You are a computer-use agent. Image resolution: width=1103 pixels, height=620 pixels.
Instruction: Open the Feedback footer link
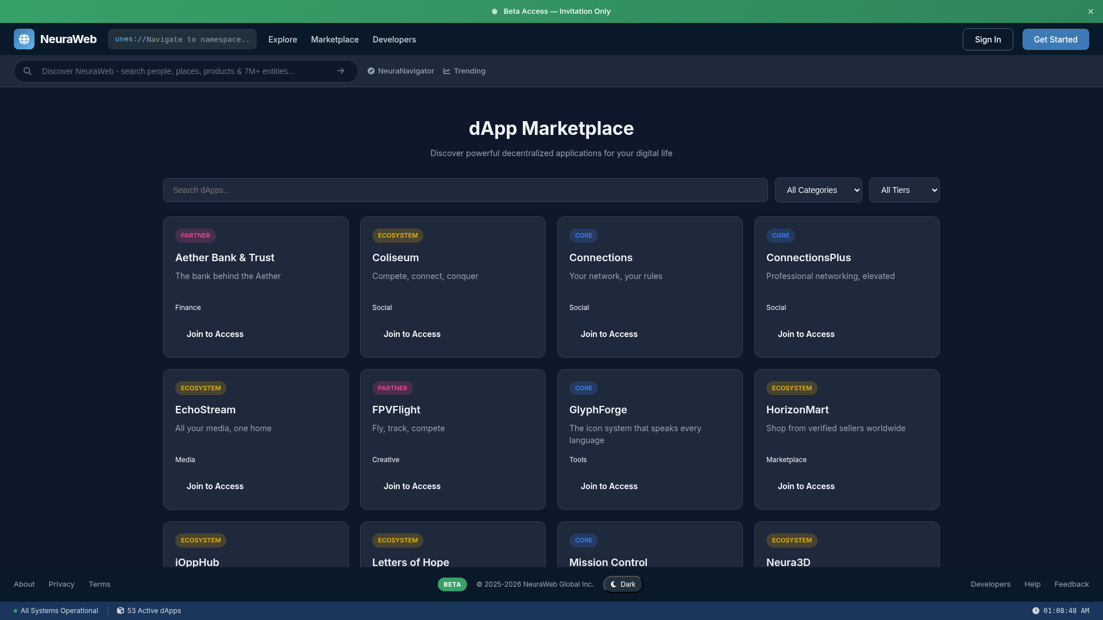[1071, 584]
